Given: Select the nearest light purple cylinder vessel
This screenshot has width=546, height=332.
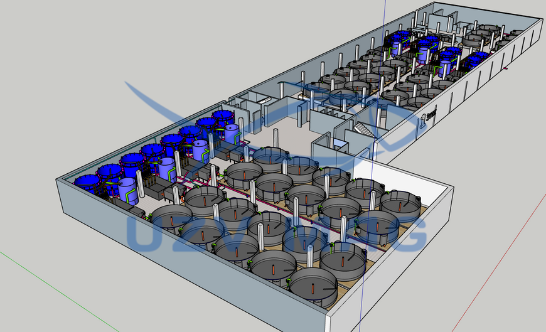Looking at the screenshot, I should tap(128, 191).
